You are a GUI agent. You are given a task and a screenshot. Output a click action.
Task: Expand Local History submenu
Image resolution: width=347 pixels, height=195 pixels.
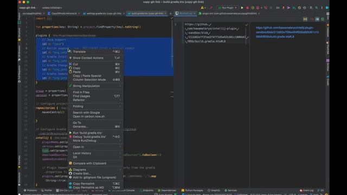click(x=95, y=153)
